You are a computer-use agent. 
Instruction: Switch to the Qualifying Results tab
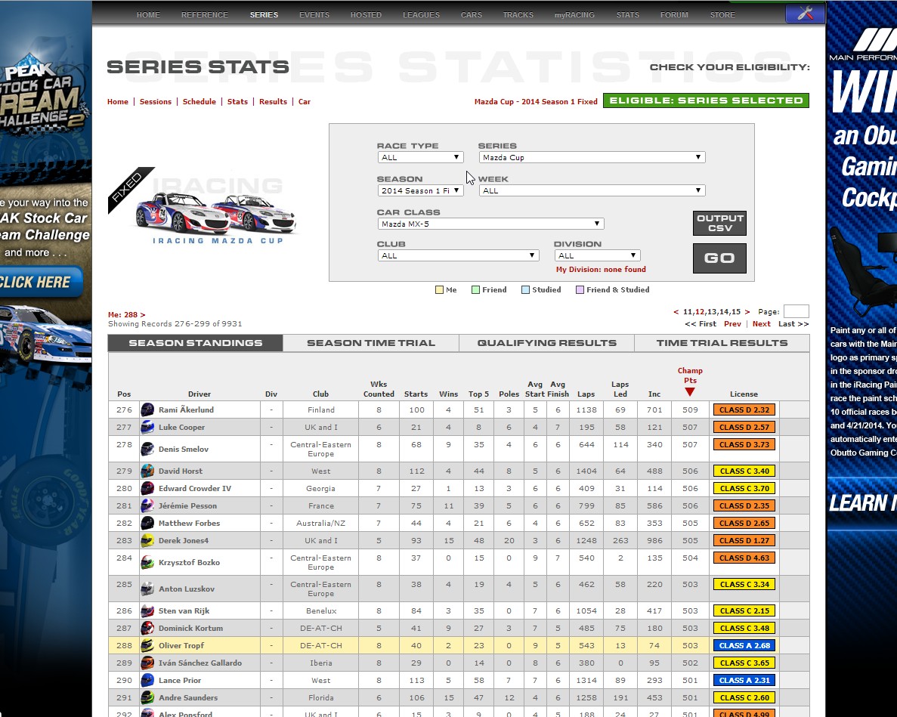pos(546,343)
